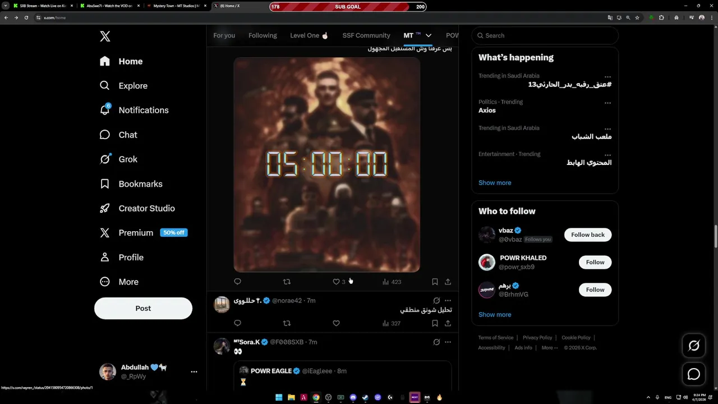Viewport: 718px width, 404px height.
Task: Follow back vbaz
Action: [x=588, y=235]
